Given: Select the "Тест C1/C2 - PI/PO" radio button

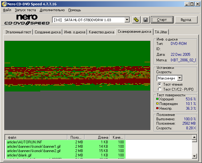Looking at the screenshot, I should [x=160, y=89].
